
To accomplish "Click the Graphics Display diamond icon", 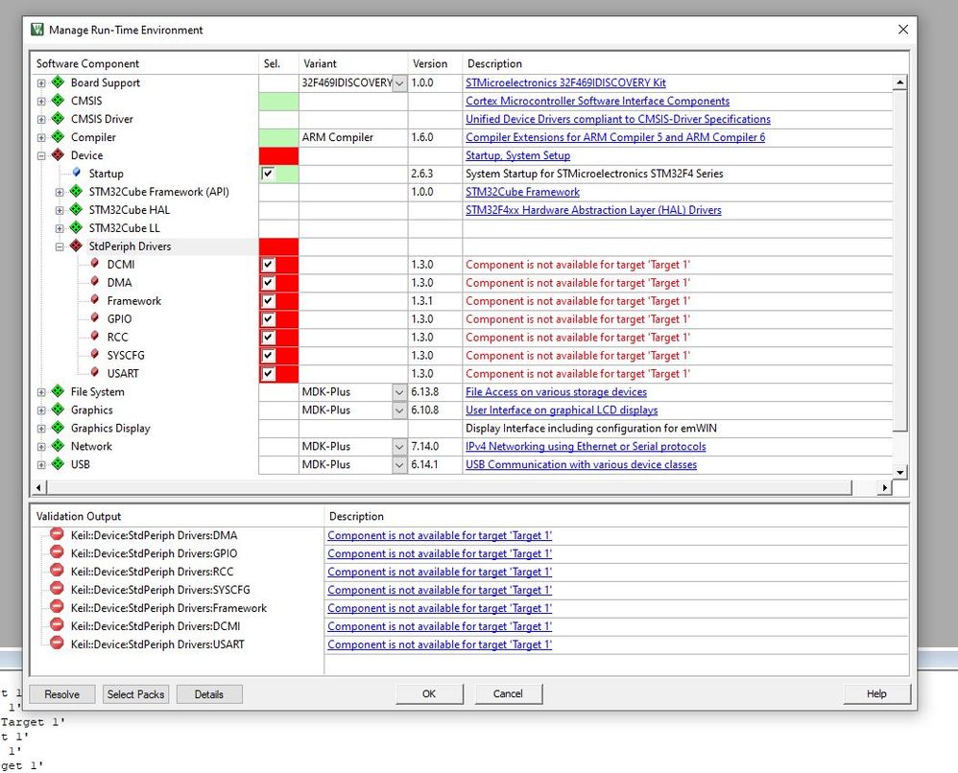I will tap(58, 428).
